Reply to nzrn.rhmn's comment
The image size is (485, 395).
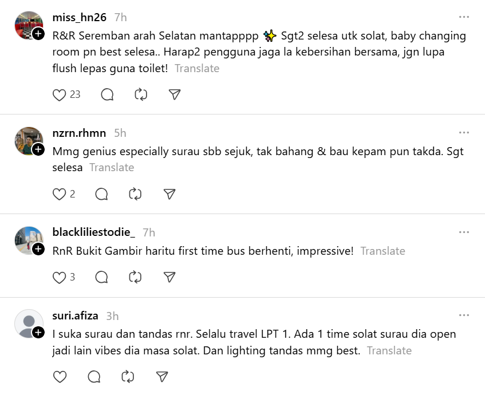(x=101, y=195)
